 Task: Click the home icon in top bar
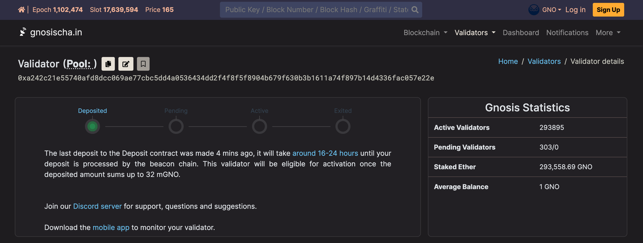pos(21,10)
